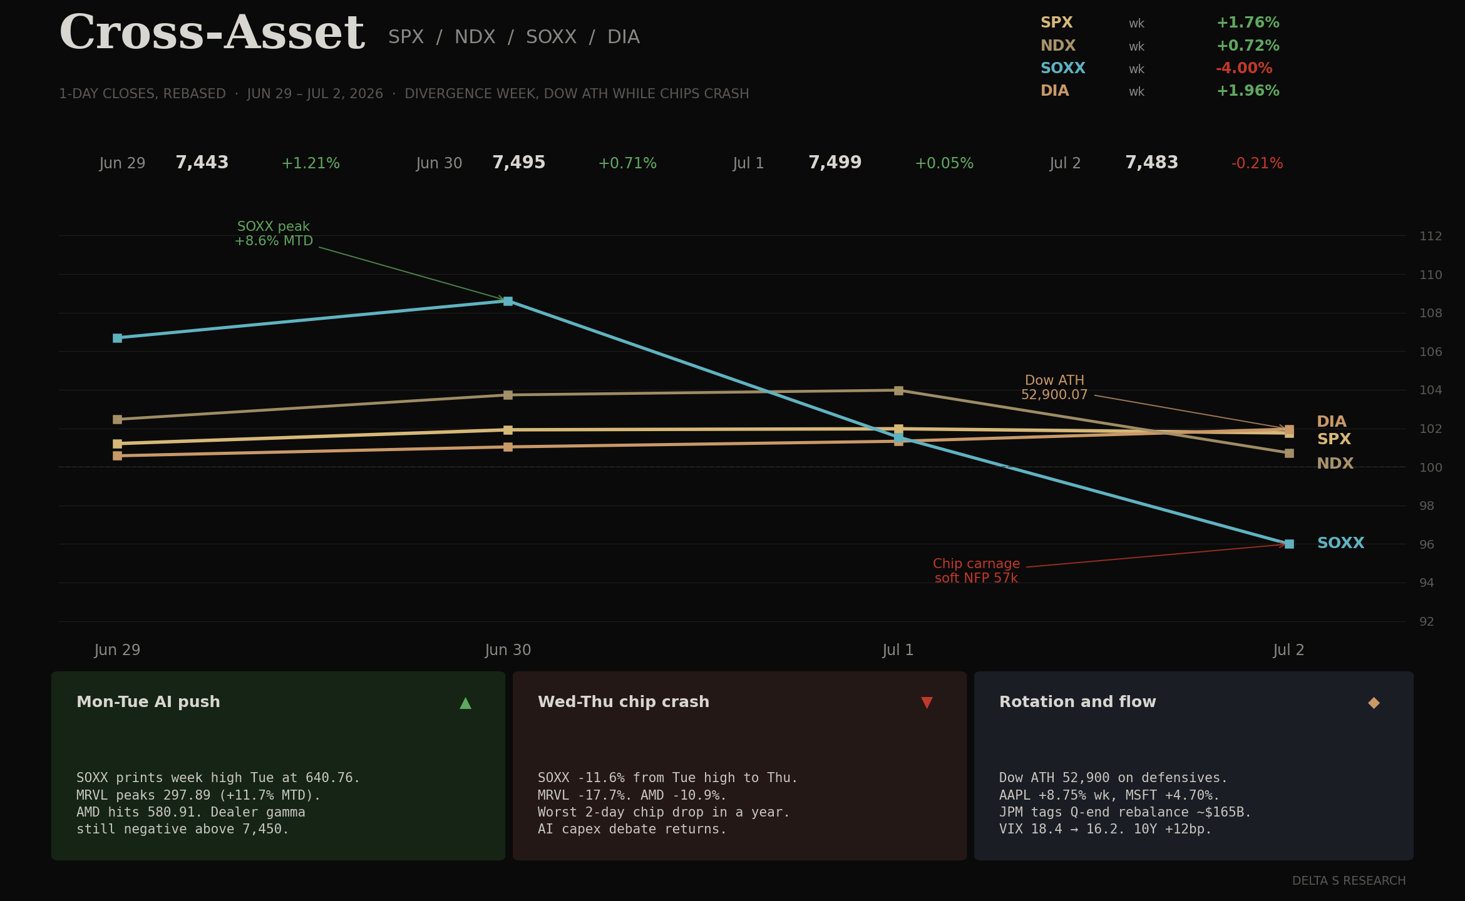Click the DIA line end label
The width and height of the screenshot is (1465, 901).
click(x=1332, y=422)
